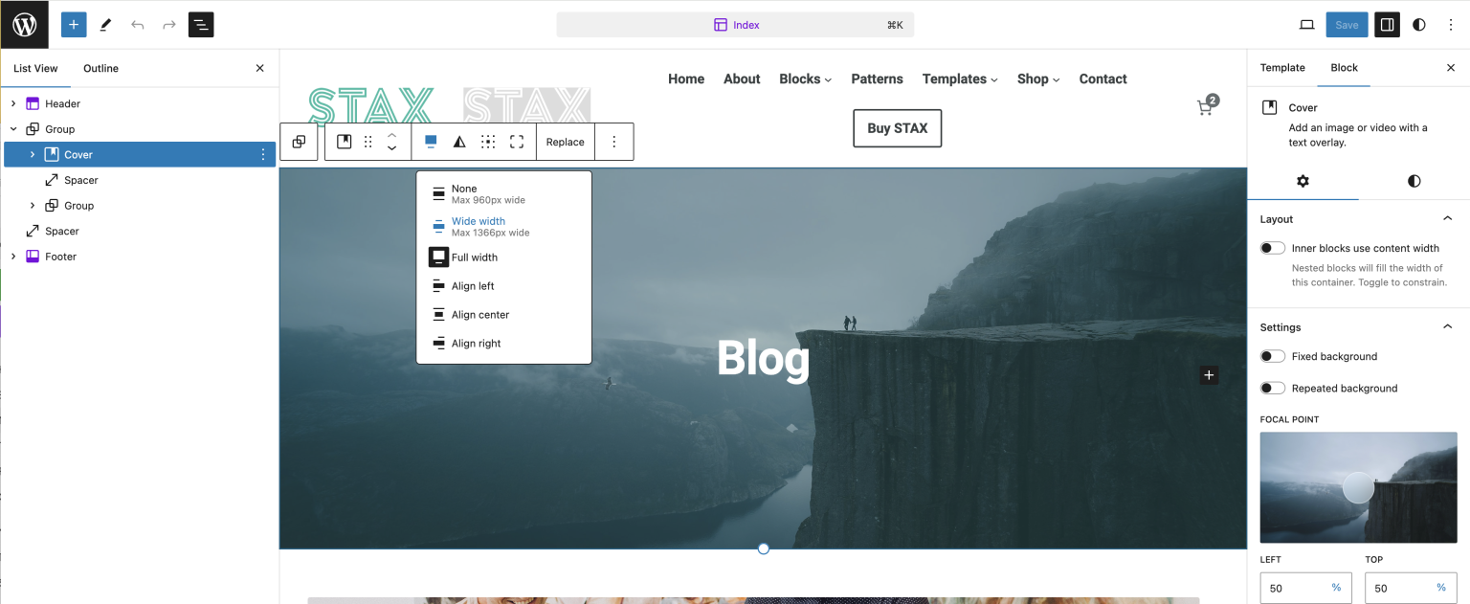This screenshot has height=604, width=1470.
Task: Open content position grid icon
Action: (488, 142)
